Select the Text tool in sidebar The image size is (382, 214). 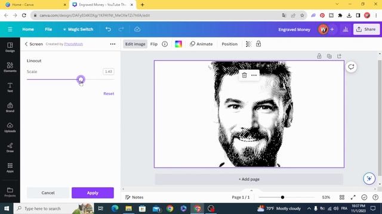(10, 87)
